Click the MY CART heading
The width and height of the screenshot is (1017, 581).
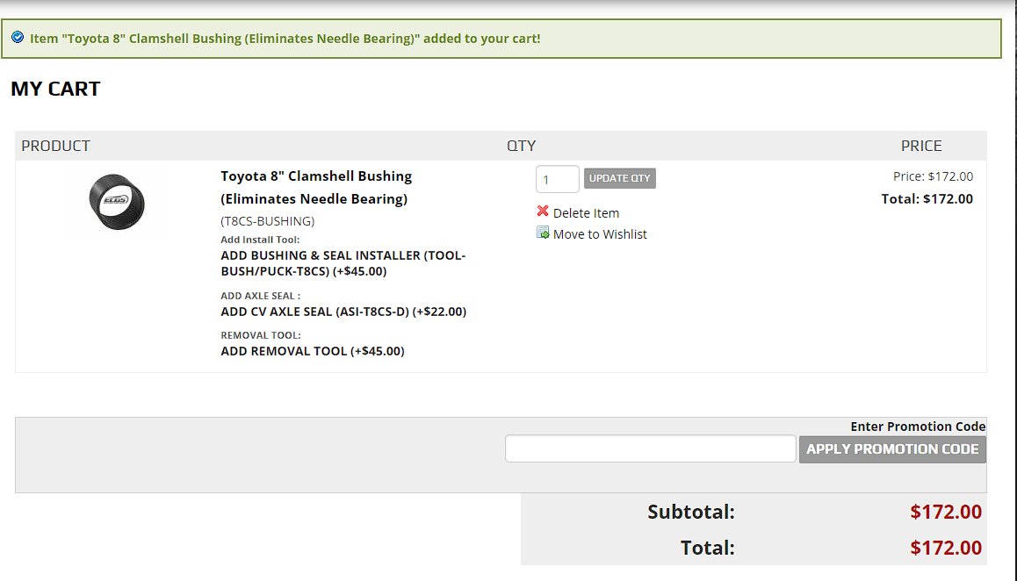[56, 89]
